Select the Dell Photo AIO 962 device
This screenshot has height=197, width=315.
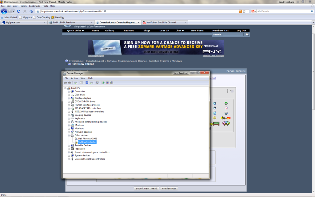click(x=87, y=139)
